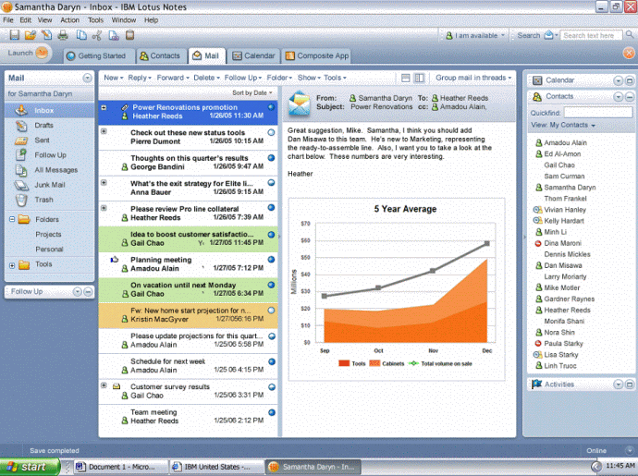Switch to the Calendar tab
Image resolution: width=638 pixels, height=476 pixels.
pyautogui.click(x=254, y=55)
